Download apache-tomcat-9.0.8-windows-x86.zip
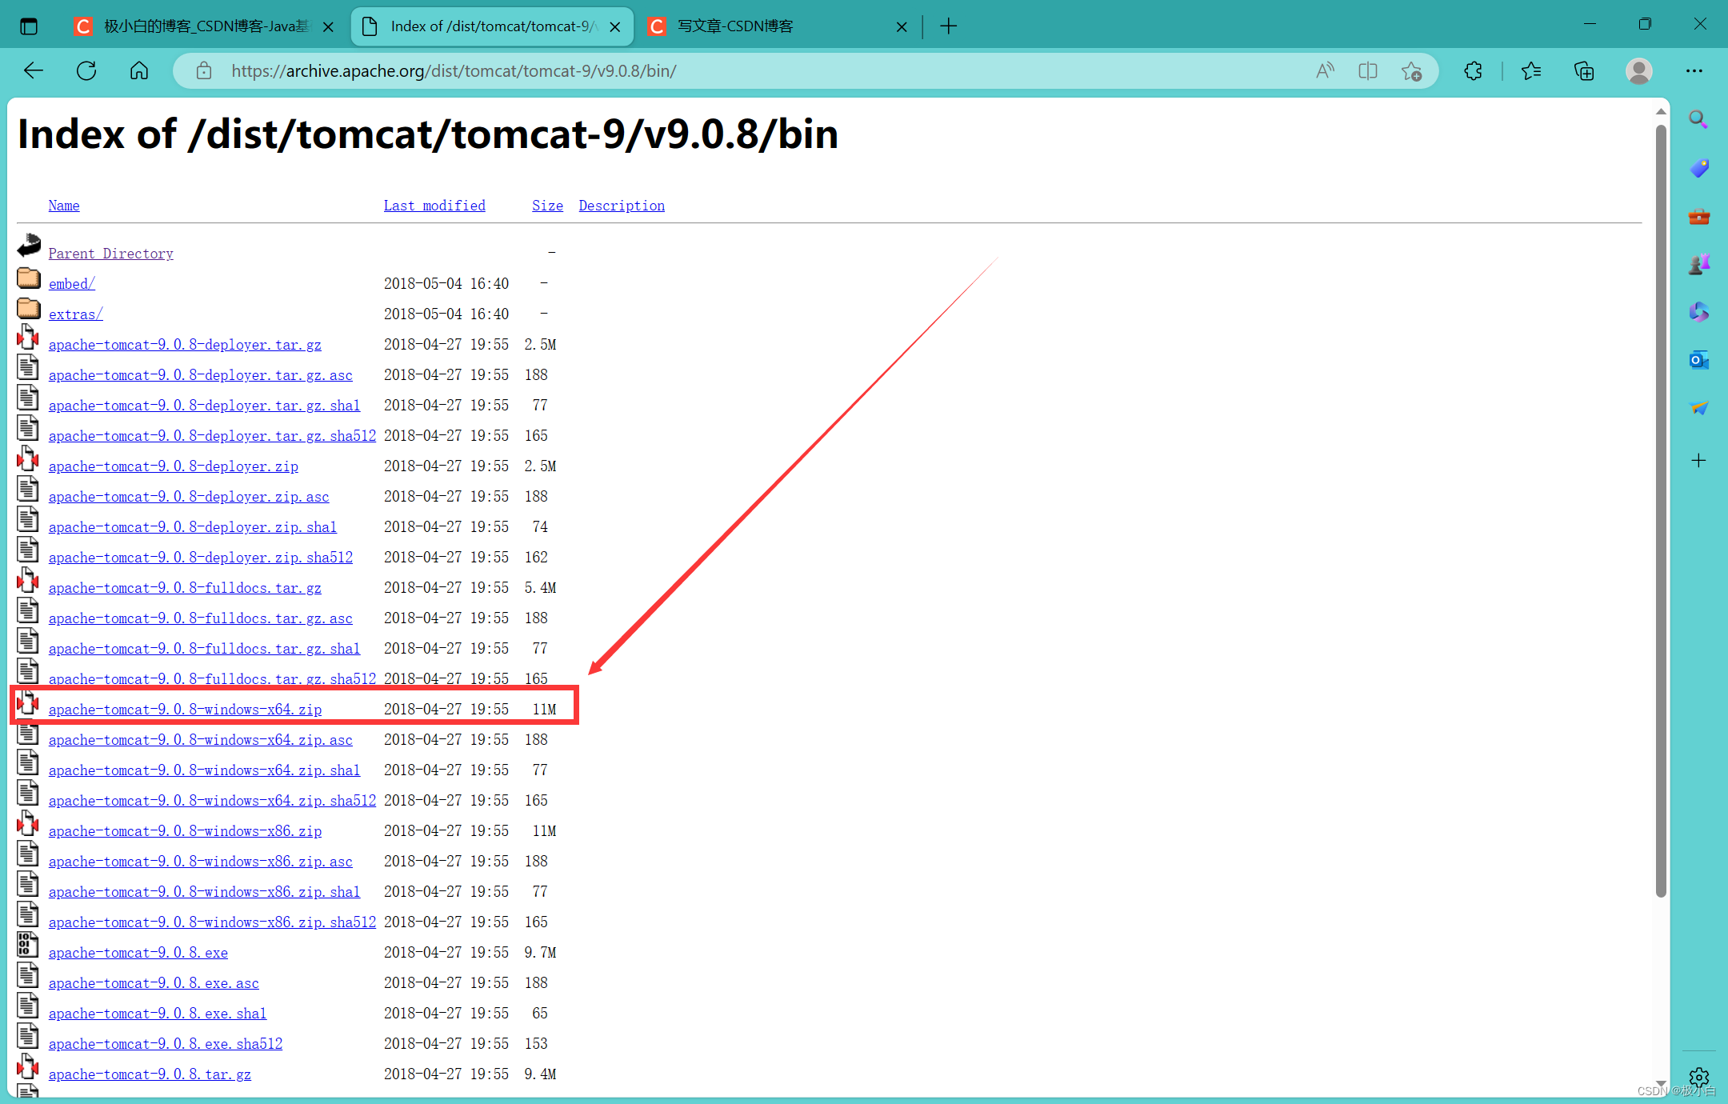 pyautogui.click(x=185, y=831)
